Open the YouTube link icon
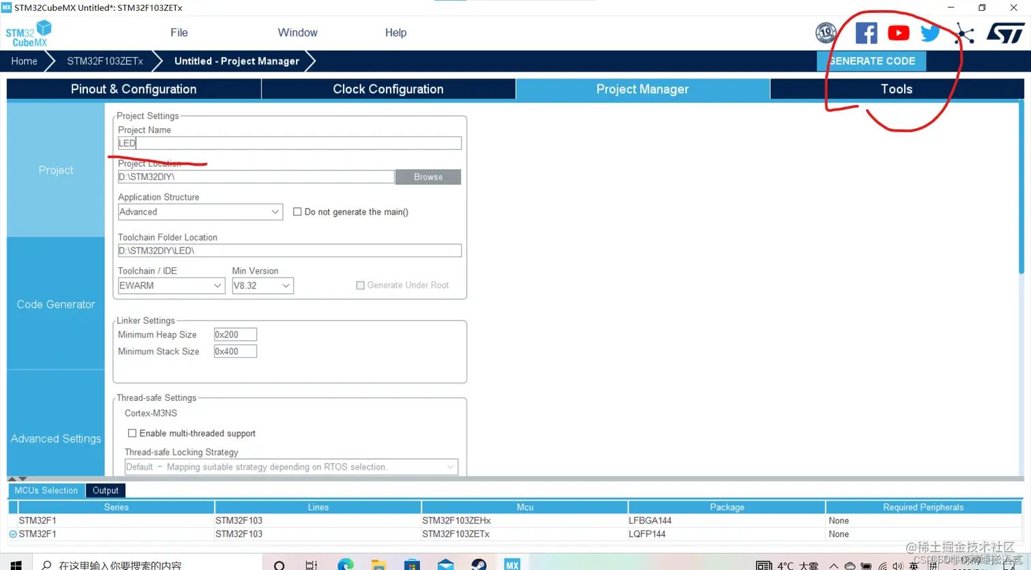This screenshot has height=570, width=1031. (898, 33)
